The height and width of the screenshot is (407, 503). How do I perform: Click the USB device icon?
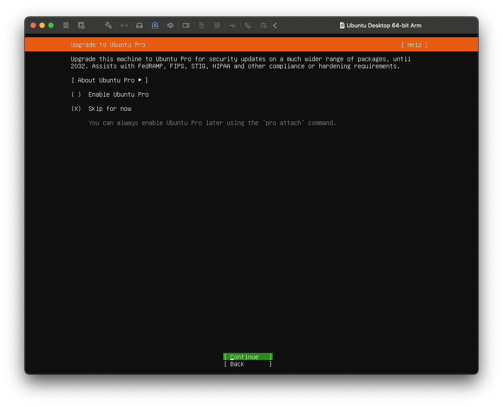[x=232, y=25]
